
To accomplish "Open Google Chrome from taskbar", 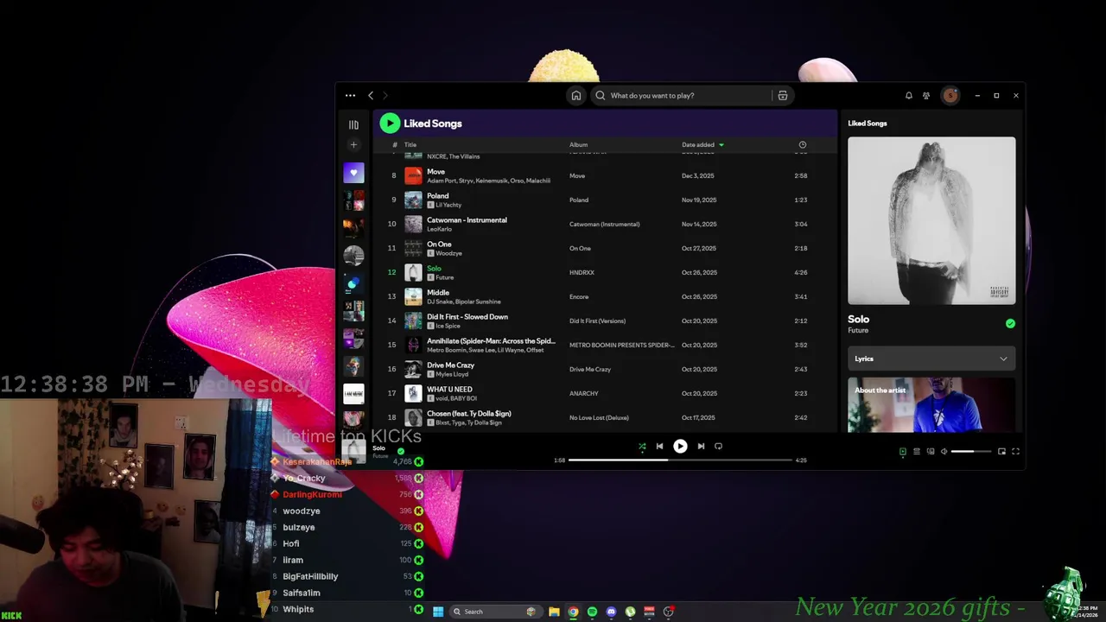I will click(x=573, y=612).
